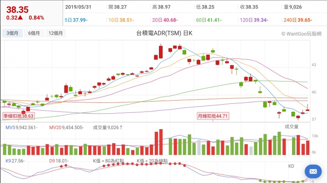Viewport: 327px width, 183px height.
Task: Click the 43 price axis label
Action: [x=314, y=65]
